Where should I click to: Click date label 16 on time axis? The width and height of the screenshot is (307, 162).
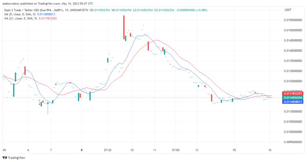pos(270,150)
